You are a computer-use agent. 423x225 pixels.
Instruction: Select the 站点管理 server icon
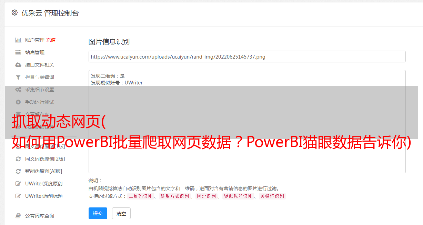(18, 52)
